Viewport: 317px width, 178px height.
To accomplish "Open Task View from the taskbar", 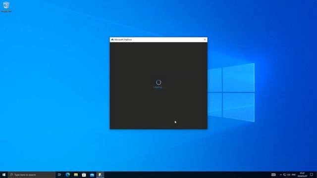I will point(59,175).
